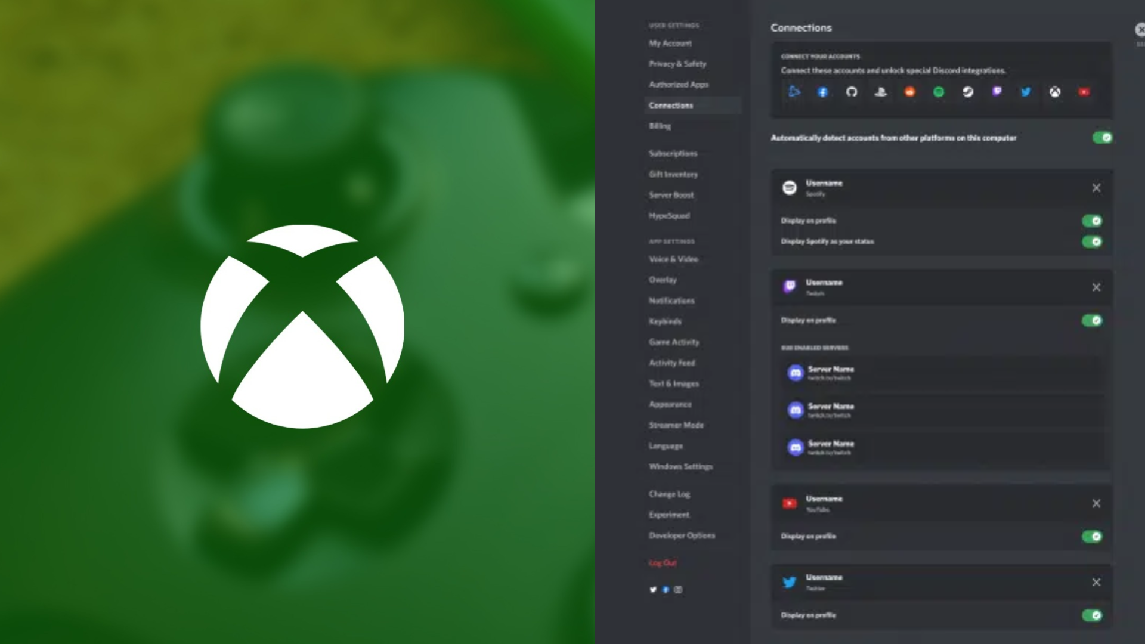Click the red Log Out option

click(x=663, y=563)
